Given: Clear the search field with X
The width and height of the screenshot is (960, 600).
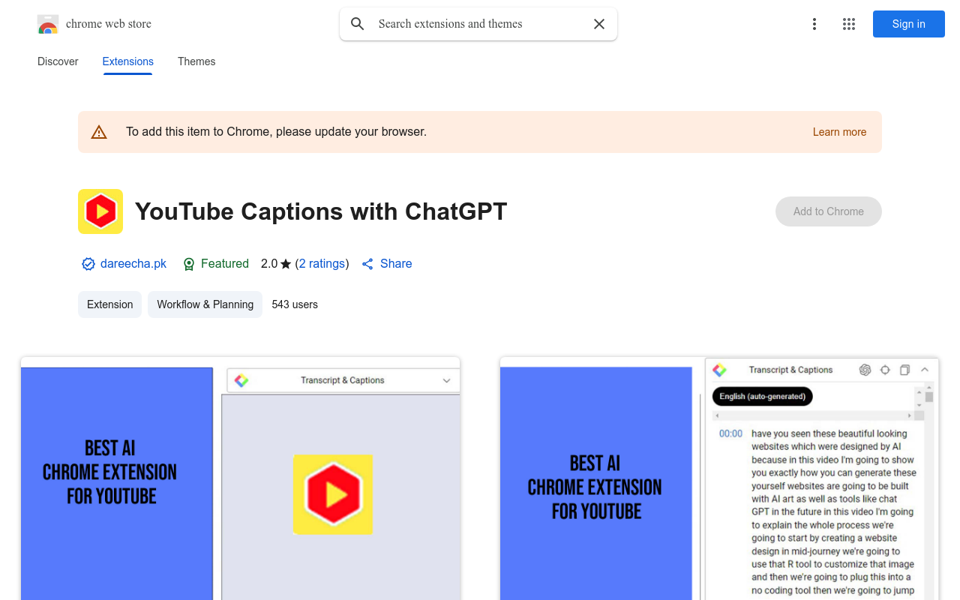Looking at the screenshot, I should pyautogui.click(x=599, y=24).
